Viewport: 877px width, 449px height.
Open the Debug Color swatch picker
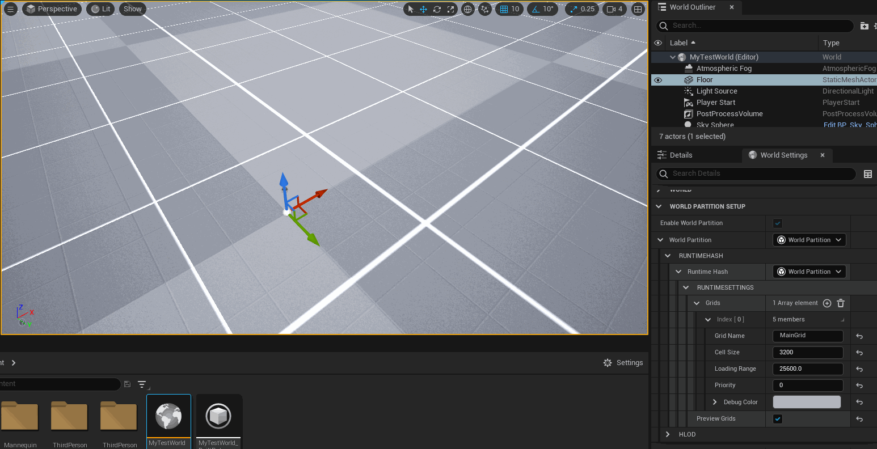[807, 402]
